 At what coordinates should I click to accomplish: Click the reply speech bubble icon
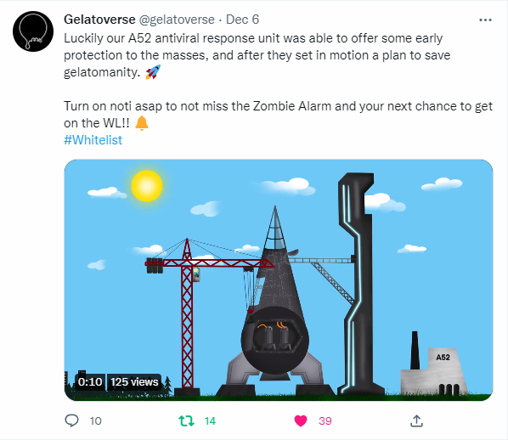(x=71, y=420)
